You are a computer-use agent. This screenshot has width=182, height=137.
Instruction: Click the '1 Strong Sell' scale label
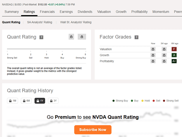(12, 56)
